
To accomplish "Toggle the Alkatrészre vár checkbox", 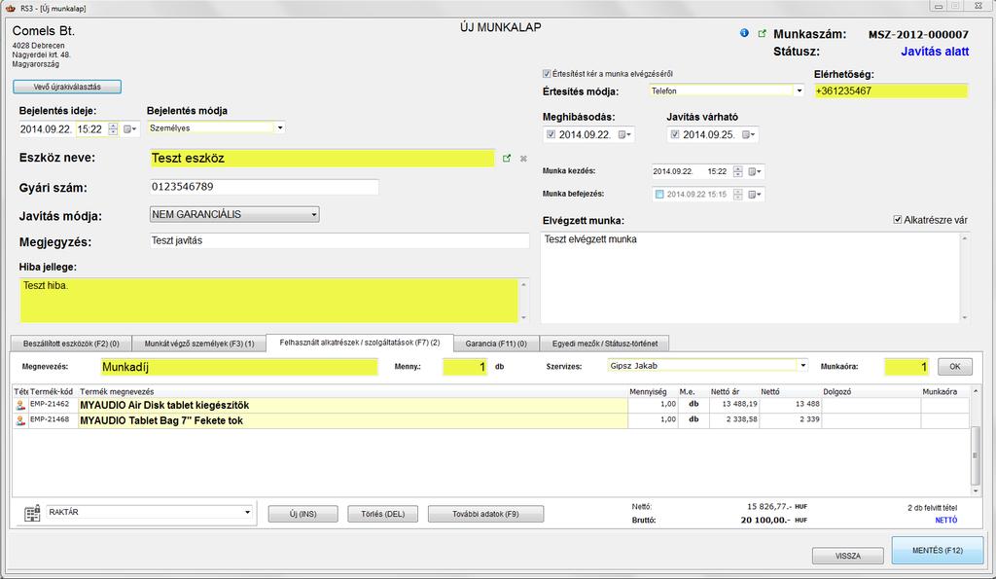I will (898, 220).
